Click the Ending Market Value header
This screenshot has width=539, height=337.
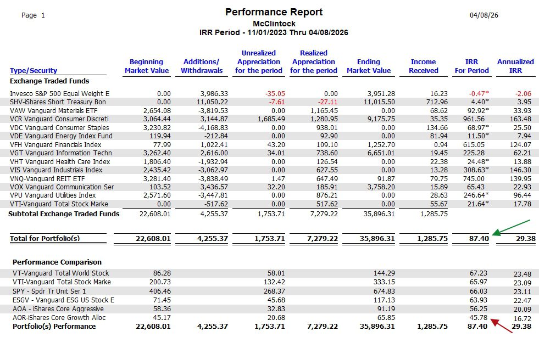click(369, 66)
